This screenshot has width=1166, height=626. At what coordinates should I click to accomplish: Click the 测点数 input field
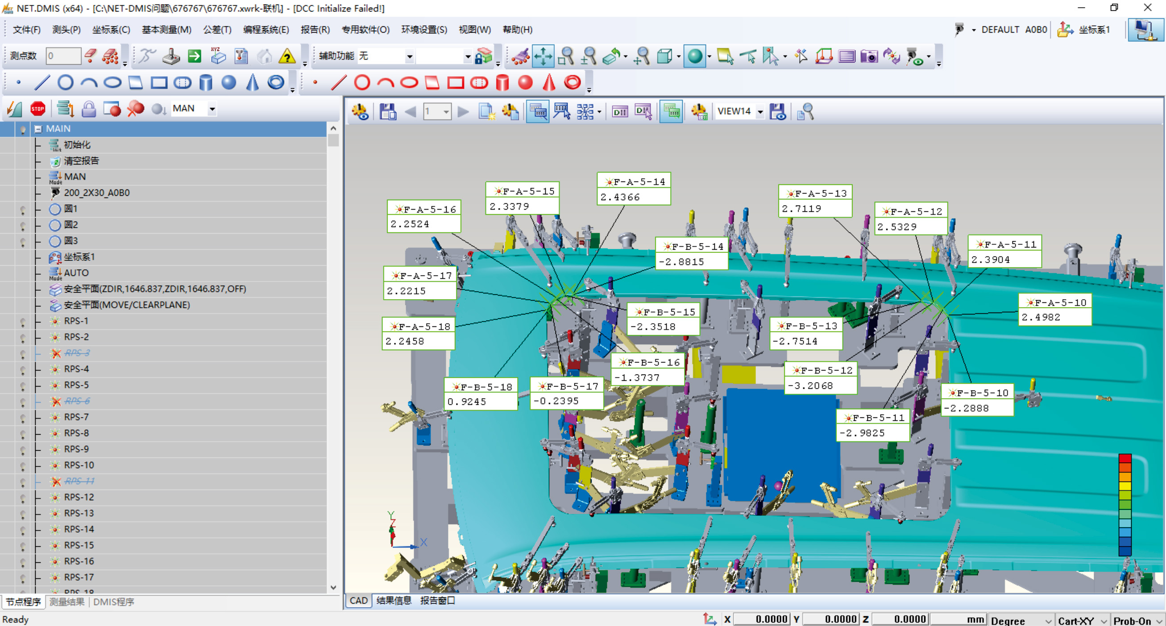point(63,56)
